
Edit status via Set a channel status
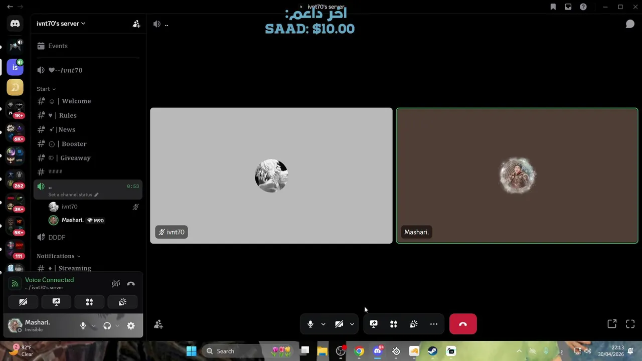73,195
